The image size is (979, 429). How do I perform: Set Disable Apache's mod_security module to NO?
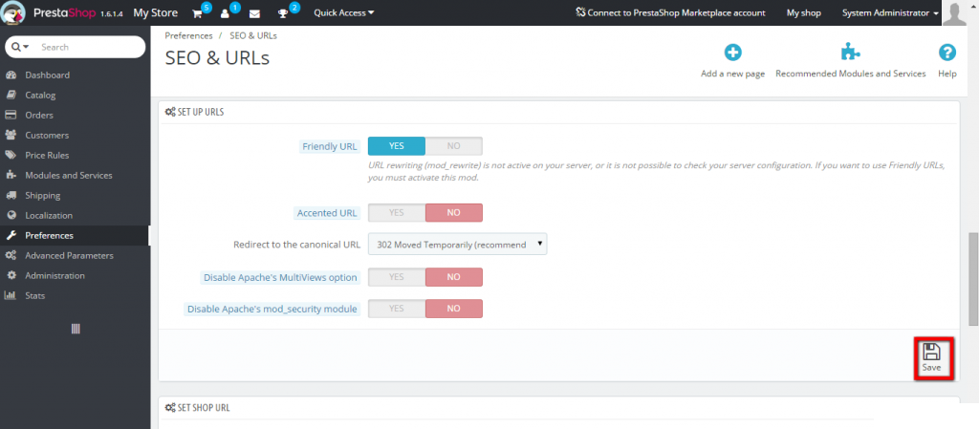[x=454, y=308]
